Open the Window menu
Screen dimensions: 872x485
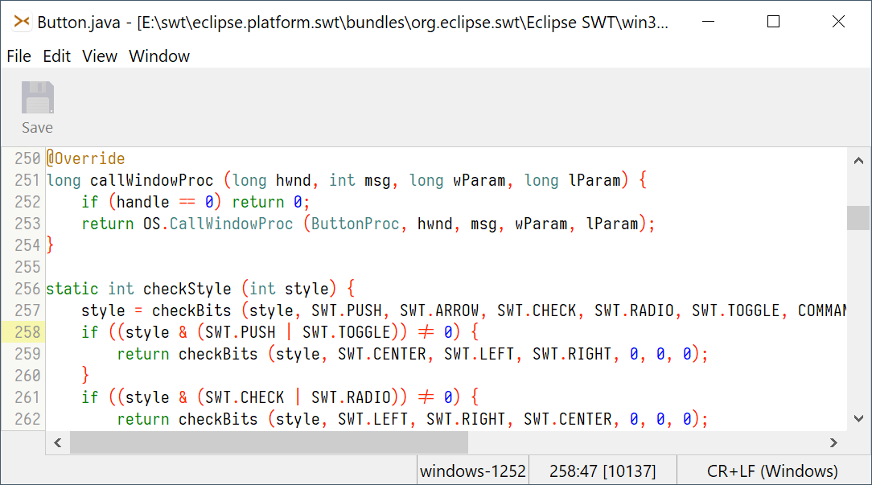[158, 56]
